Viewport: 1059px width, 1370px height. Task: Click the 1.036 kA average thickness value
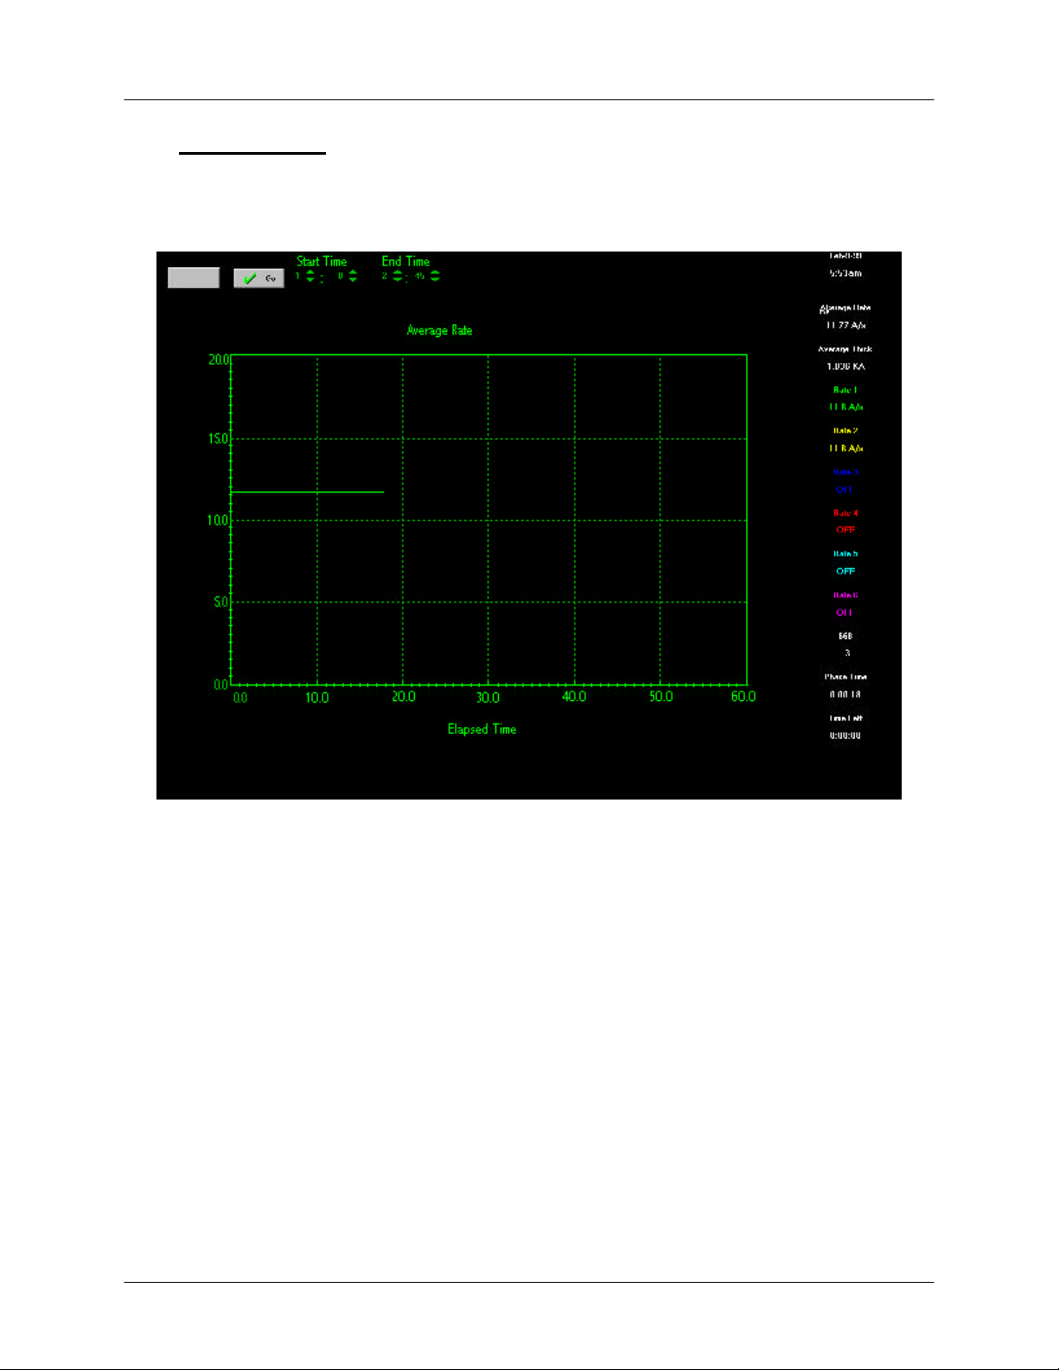coord(845,366)
